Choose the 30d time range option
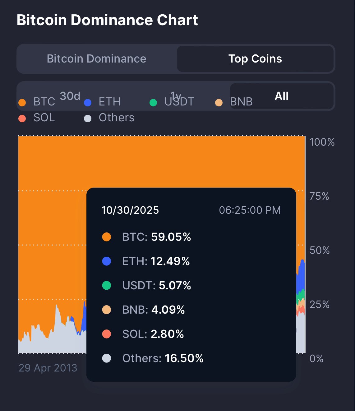355x411 pixels. (70, 96)
